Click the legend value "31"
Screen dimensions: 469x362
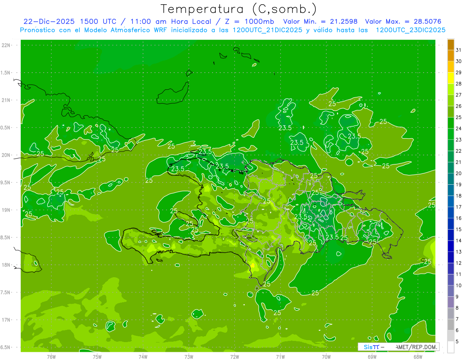click(458, 50)
